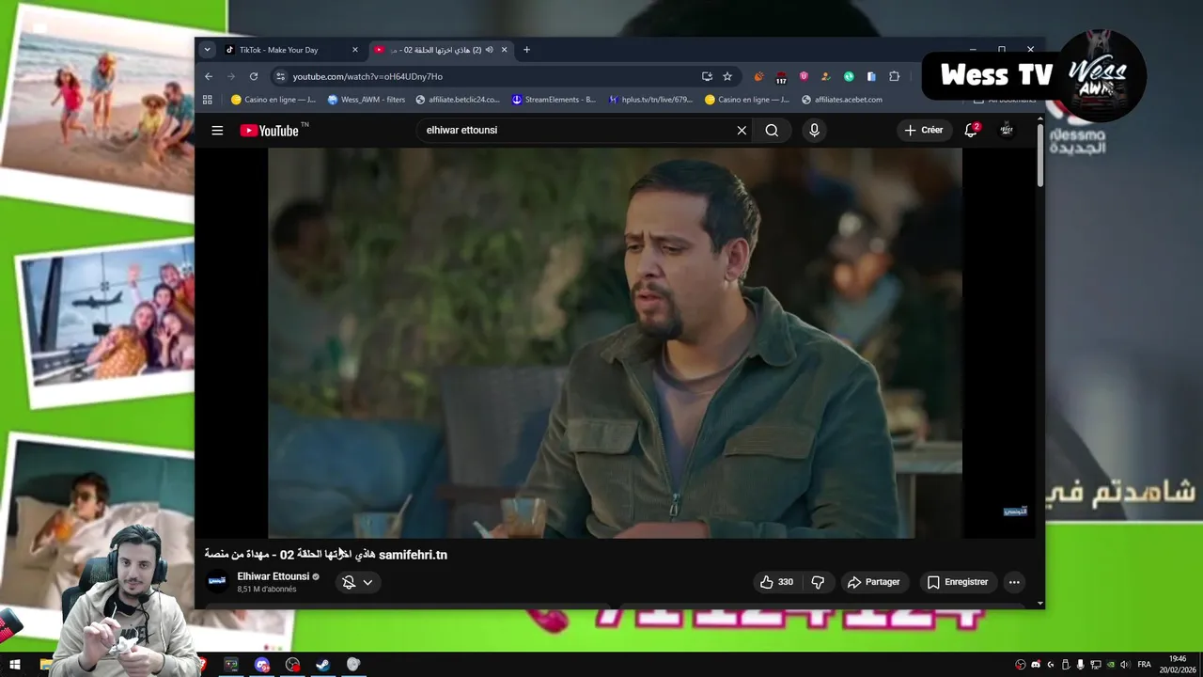The width and height of the screenshot is (1203, 677).
Task: Open a new browser tab
Action: [526, 50]
